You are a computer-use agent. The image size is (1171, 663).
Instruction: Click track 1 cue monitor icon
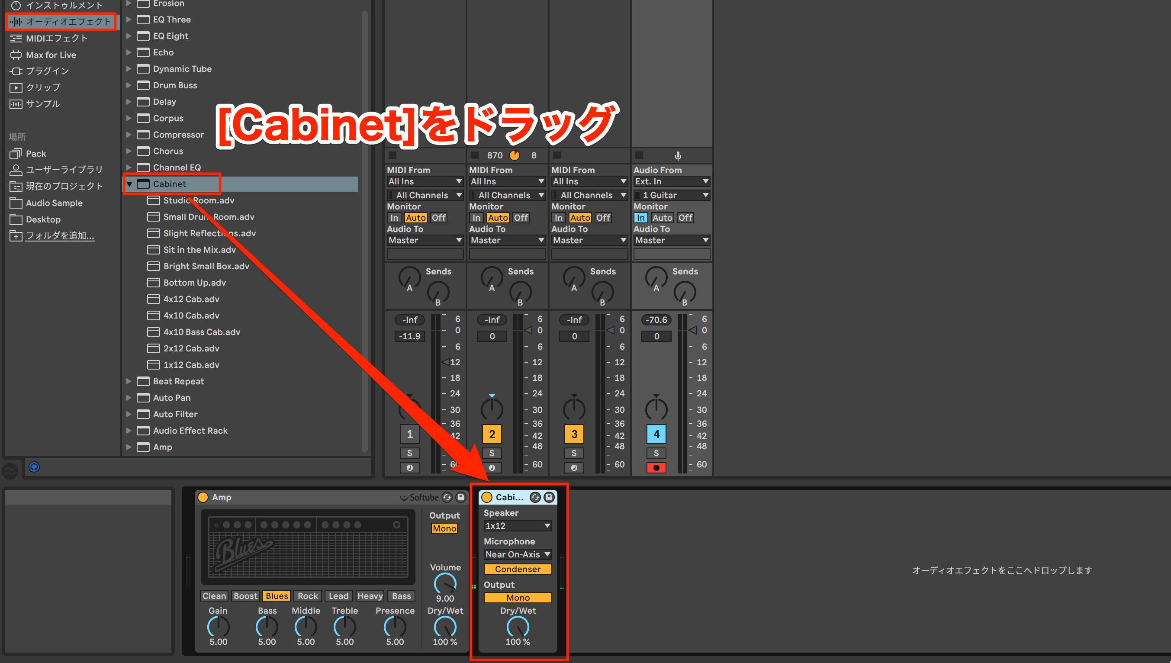coord(409,468)
